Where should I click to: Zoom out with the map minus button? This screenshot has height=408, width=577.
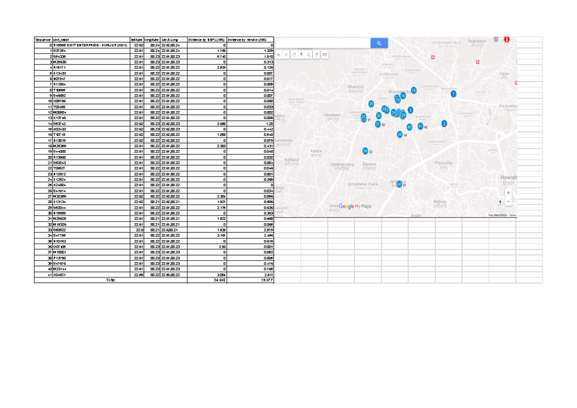tap(508, 202)
